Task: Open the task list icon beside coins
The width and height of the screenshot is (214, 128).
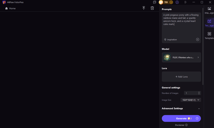Action: (155, 2)
